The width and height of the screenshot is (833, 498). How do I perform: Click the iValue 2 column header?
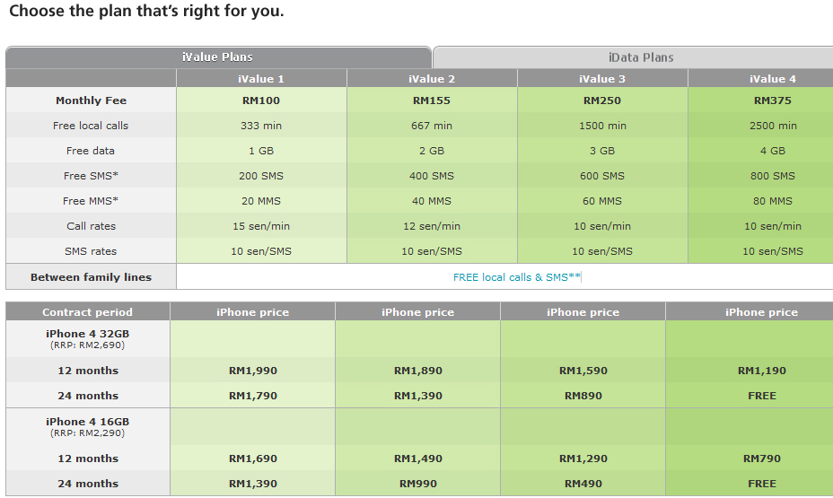(432, 79)
